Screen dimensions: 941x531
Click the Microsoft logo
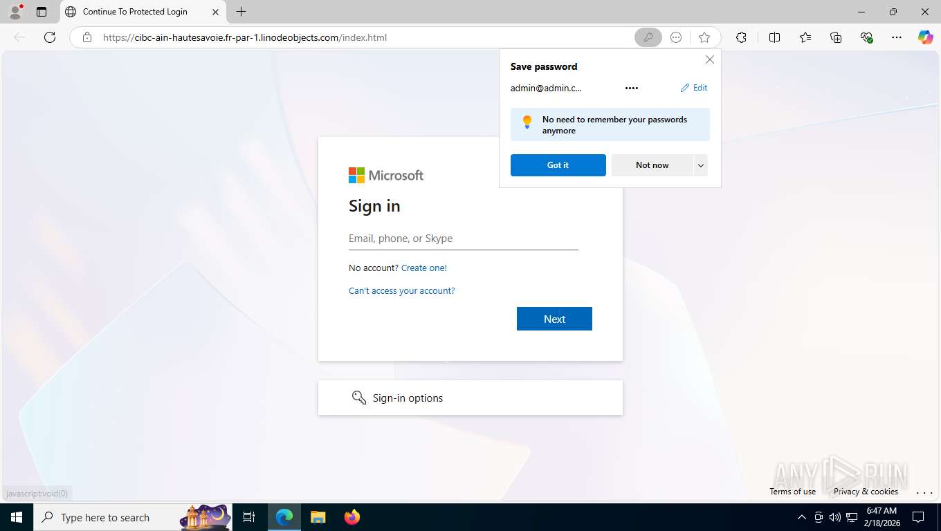click(386, 176)
